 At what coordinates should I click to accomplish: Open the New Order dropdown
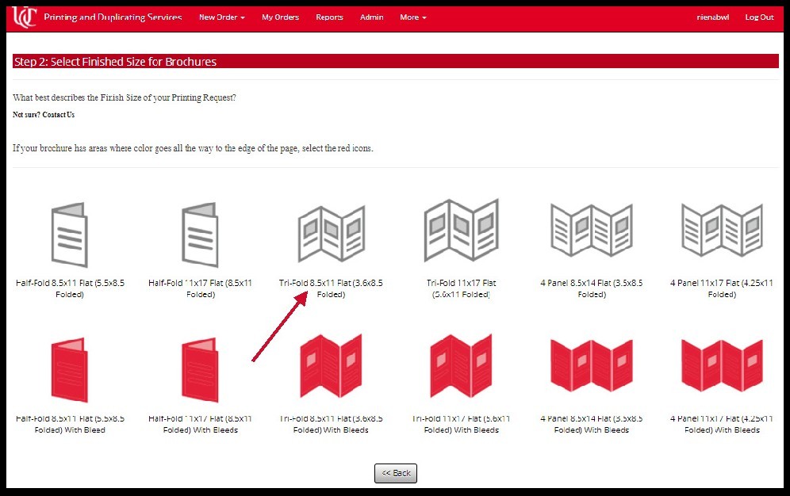coord(222,16)
